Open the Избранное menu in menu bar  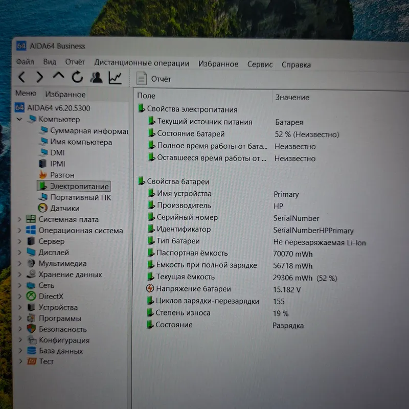click(x=218, y=64)
